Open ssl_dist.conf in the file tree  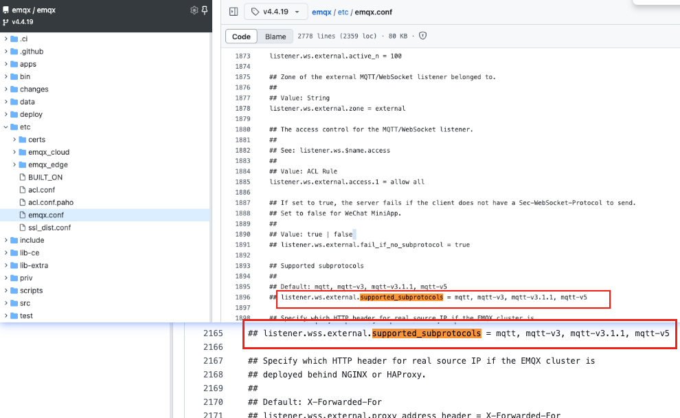coord(49,228)
